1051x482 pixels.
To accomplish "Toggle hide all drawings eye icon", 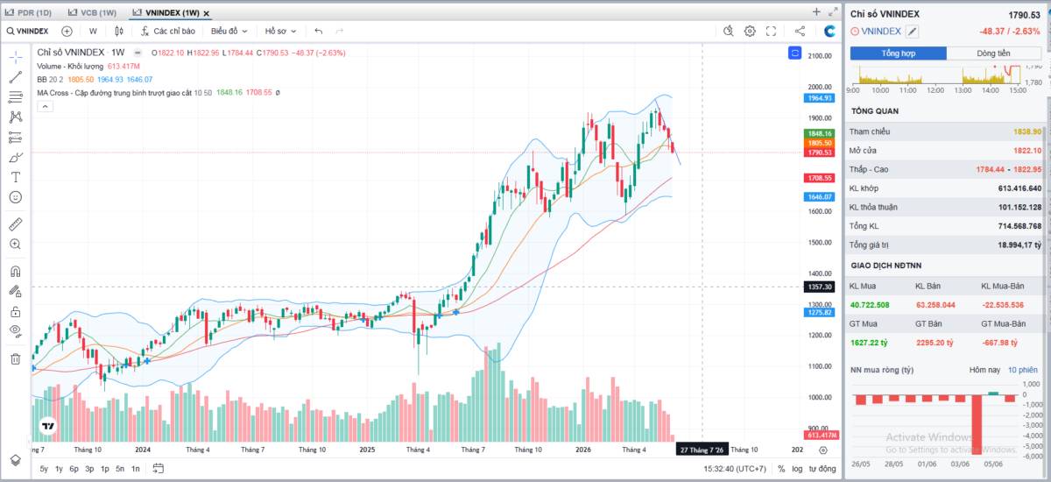I will click(15, 331).
